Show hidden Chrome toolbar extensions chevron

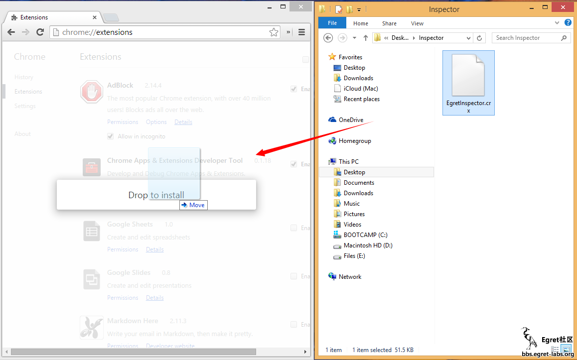(x=288, y=32)
